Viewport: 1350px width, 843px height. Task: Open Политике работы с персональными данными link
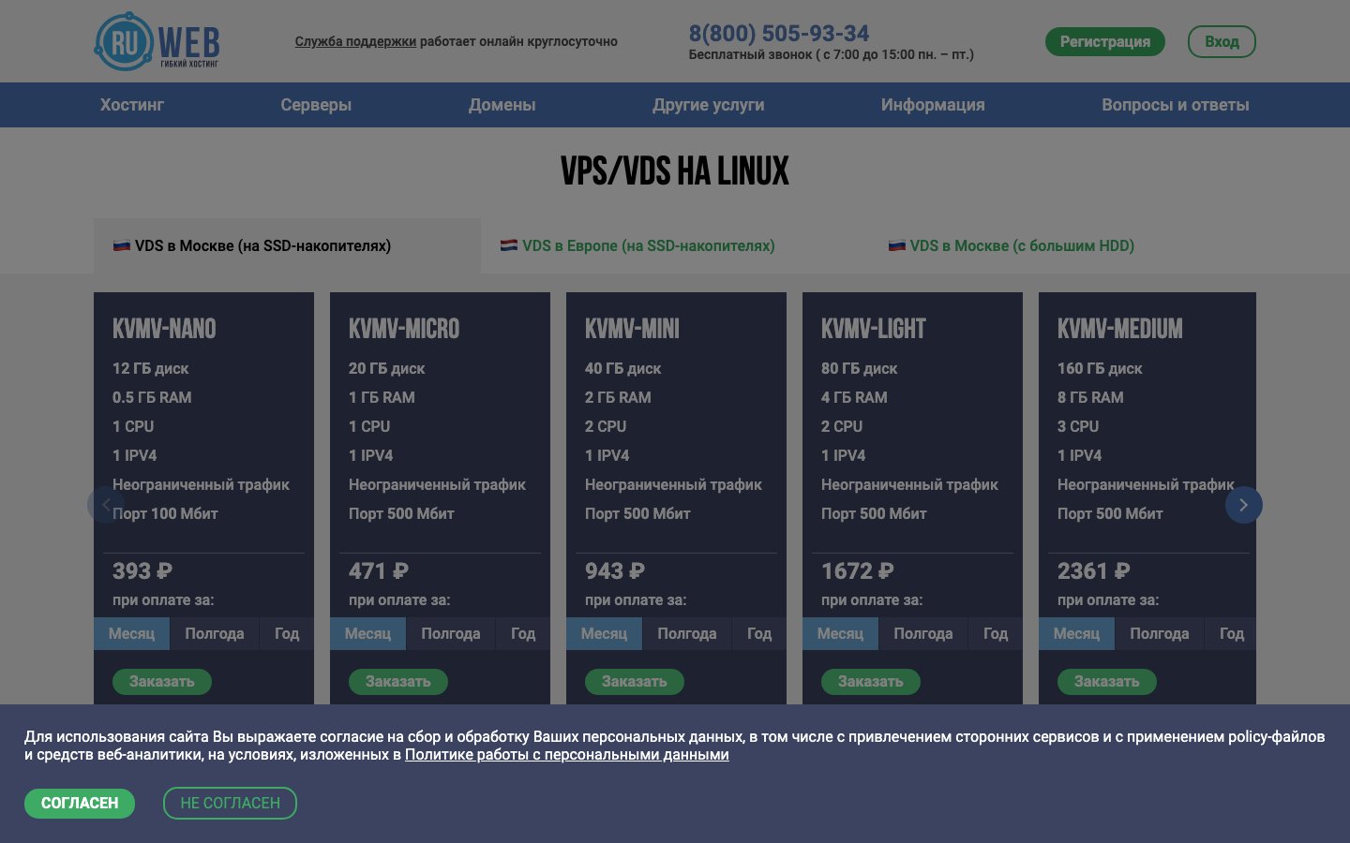click(x=567, y=755)
